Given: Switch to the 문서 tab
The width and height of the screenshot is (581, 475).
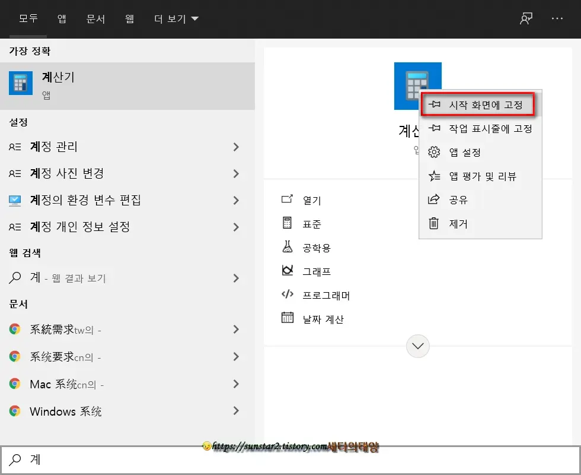Looking at the screenshot, I should click(x=95, y=18).
